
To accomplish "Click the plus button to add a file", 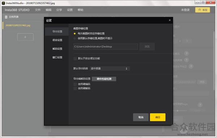I will tap(25, 37).
